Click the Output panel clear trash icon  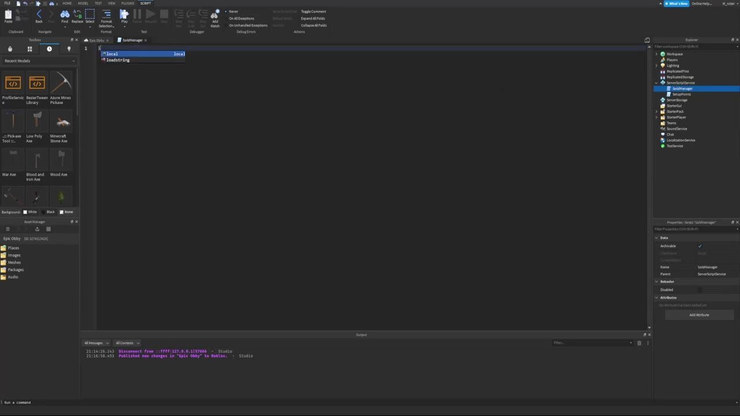coord(639,343)
